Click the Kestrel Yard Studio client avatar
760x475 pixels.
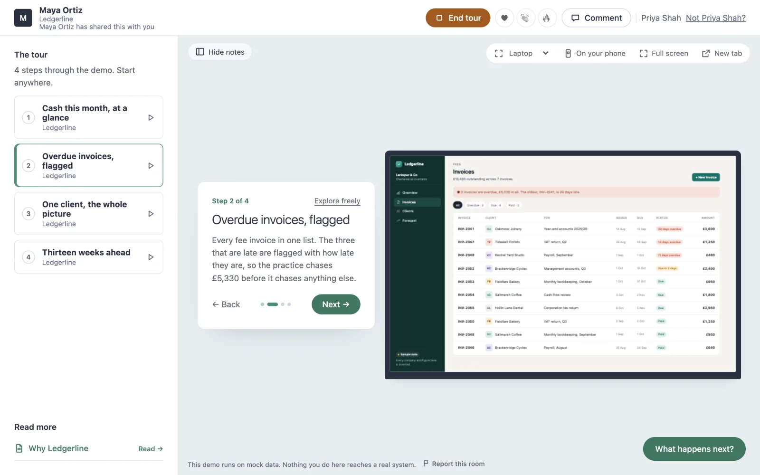(489, 255)
